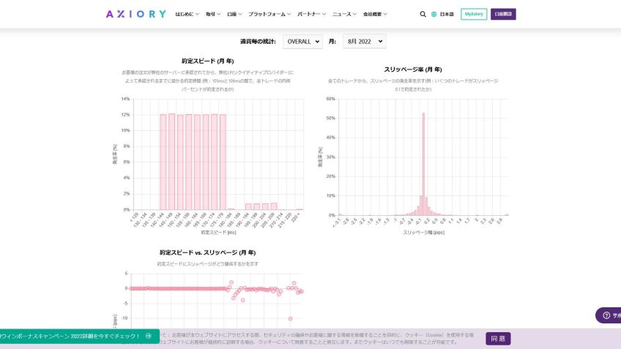Image resolution: width=621 pixels, height=349 pixels.
Task: Click the arrow icon on campaign banner
Action: (x=149, y=336)
